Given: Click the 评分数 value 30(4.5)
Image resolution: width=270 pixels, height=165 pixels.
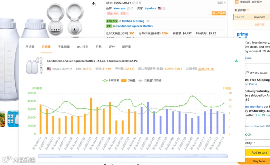Looking at the screenshot, I should [130, 69].
